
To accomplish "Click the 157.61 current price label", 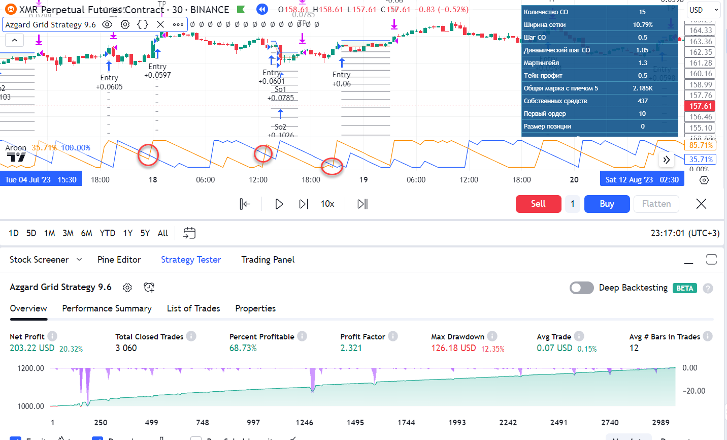I will click(x=701, y=106).
